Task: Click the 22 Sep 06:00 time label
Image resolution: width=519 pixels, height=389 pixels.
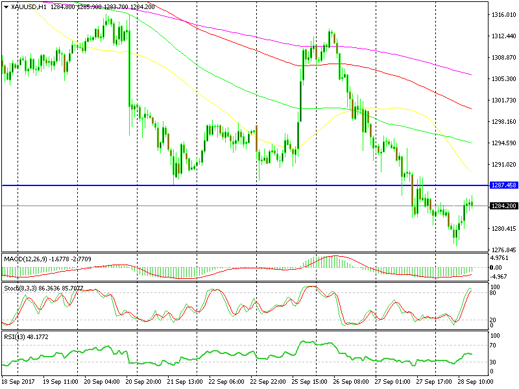Action: click(x=226, y=381)
